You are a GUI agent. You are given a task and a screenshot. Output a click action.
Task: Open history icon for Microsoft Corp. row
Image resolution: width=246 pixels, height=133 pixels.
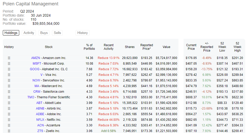click(x=9, y=64)
